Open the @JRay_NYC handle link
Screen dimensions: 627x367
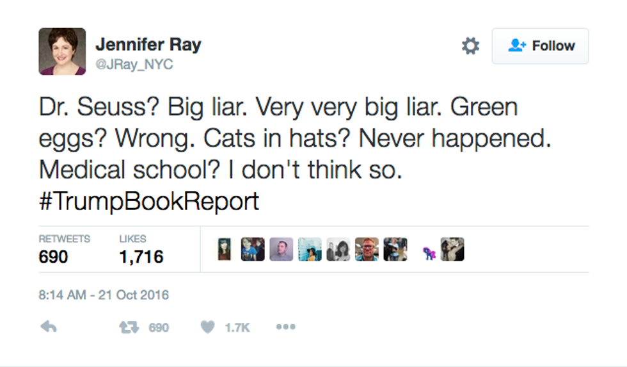(134, 65)
